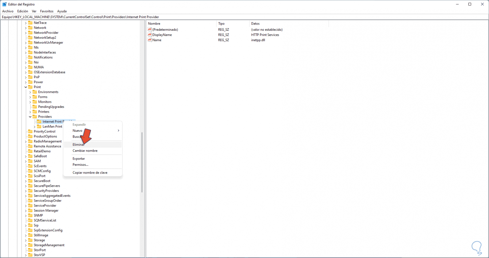489x258 pixels.
Task: Open the Nuevo submenu arrow
Action: (118, 131)
